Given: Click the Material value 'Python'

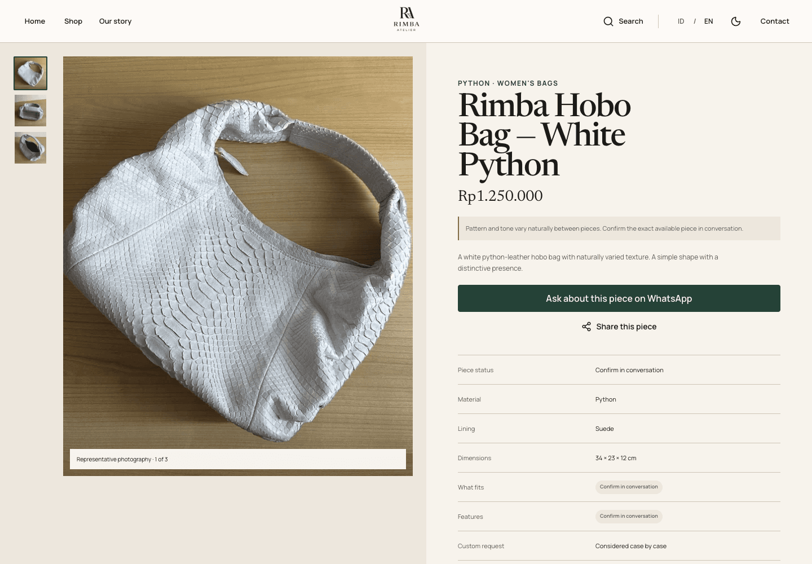Looking at the screenshot, I should click(606, 399).
